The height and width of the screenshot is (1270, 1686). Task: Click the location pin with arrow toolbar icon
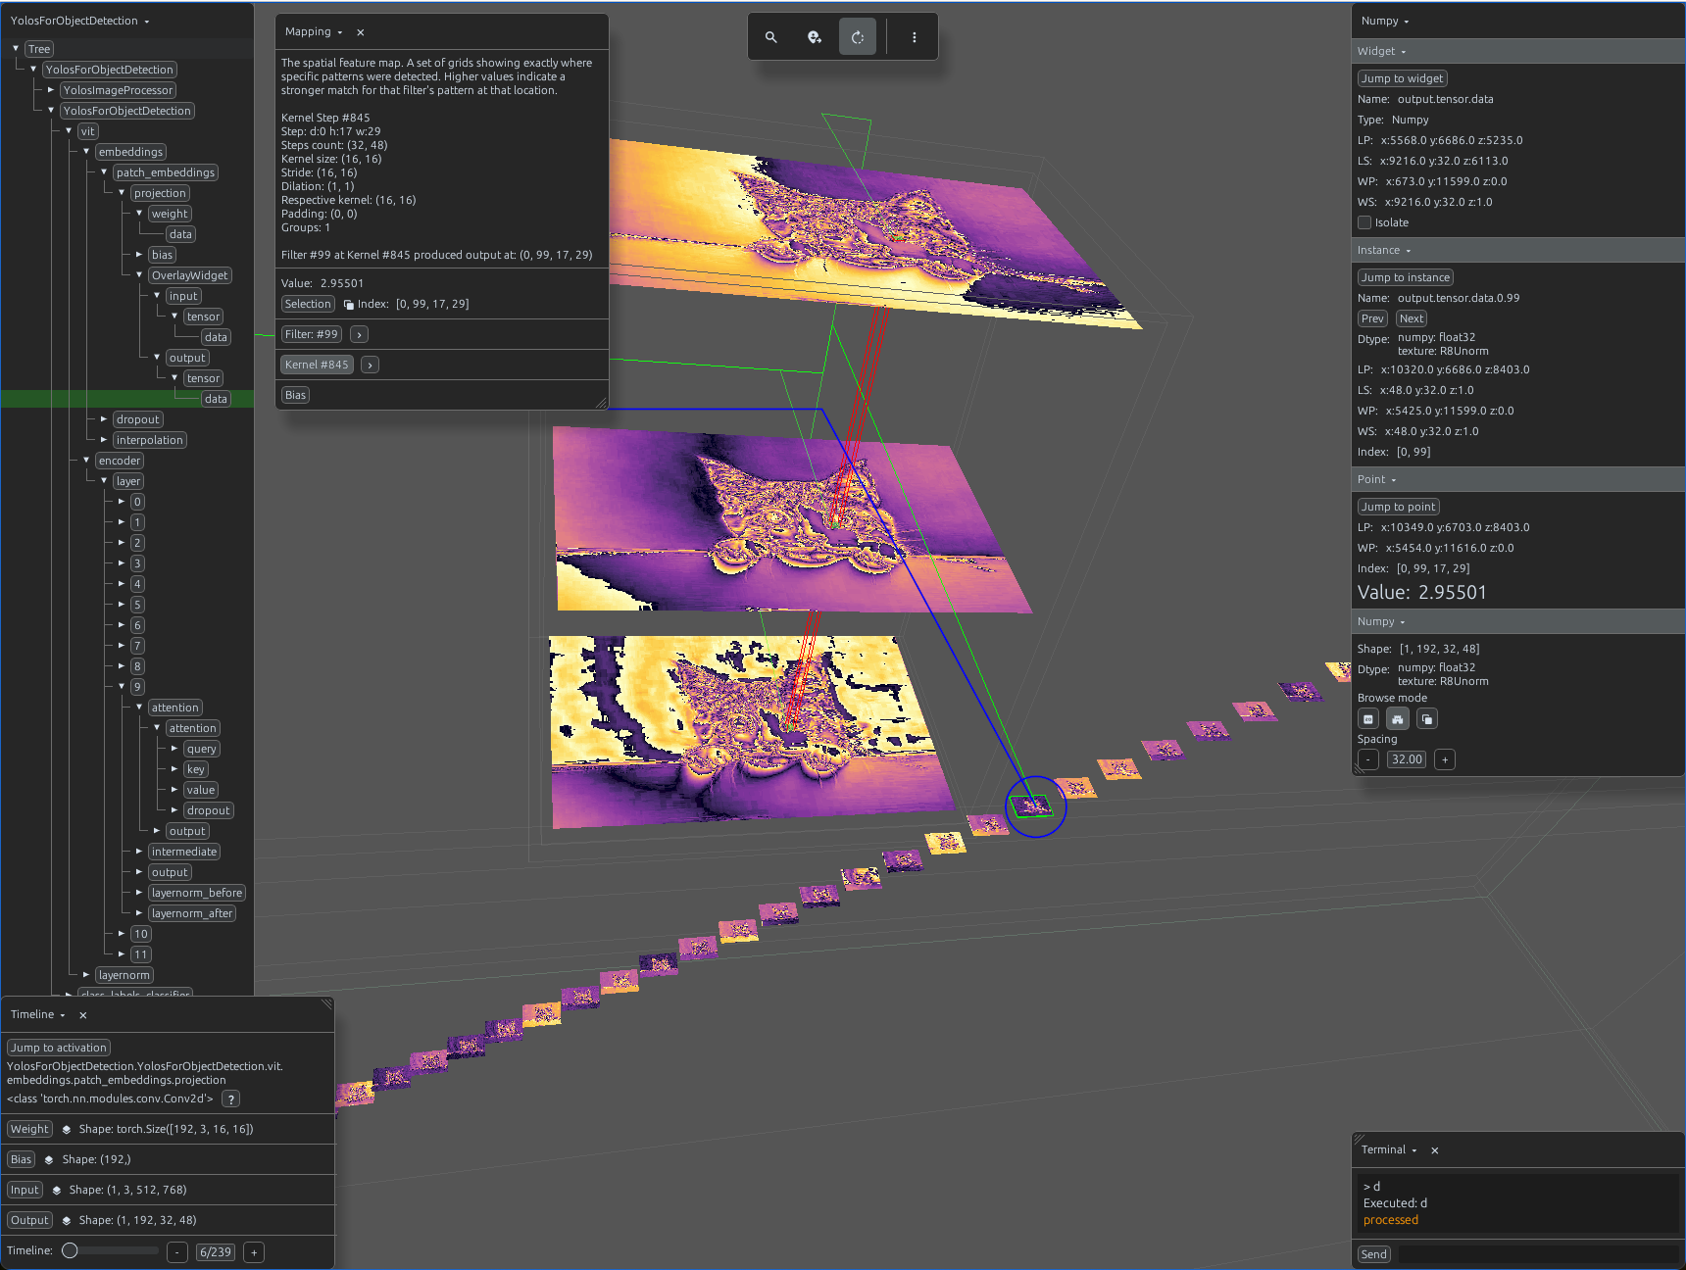[815, 37]
